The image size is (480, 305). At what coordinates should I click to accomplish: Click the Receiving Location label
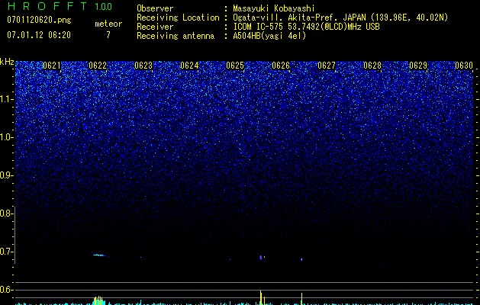point(178,18)
